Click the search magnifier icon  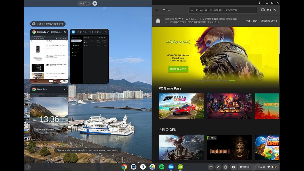192,10
